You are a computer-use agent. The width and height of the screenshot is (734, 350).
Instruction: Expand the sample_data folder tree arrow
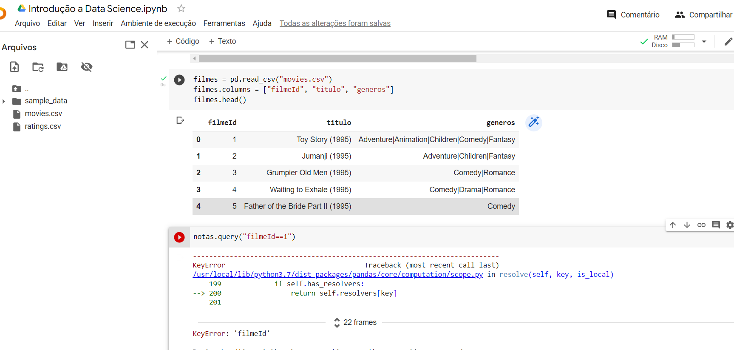click(4, 101)
